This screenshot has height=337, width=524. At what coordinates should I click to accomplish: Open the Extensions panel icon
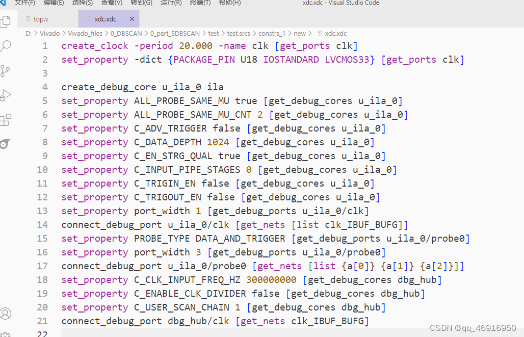tap(7, 119)
